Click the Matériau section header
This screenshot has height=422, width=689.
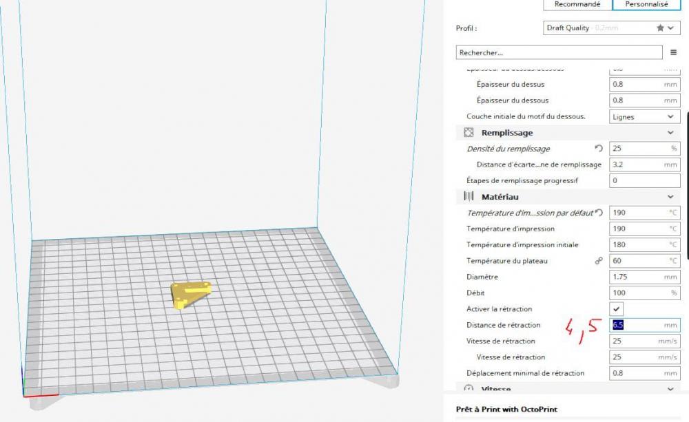click(568, 197)
